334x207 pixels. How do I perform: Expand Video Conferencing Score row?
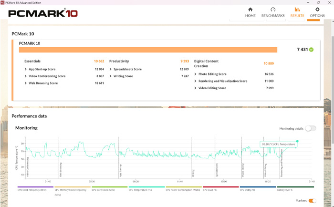(x=26, y=76)
